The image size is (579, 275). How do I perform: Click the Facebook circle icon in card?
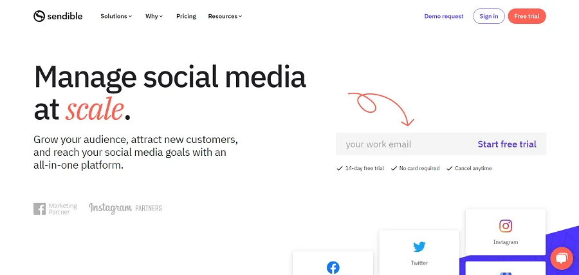coord(333,267)
